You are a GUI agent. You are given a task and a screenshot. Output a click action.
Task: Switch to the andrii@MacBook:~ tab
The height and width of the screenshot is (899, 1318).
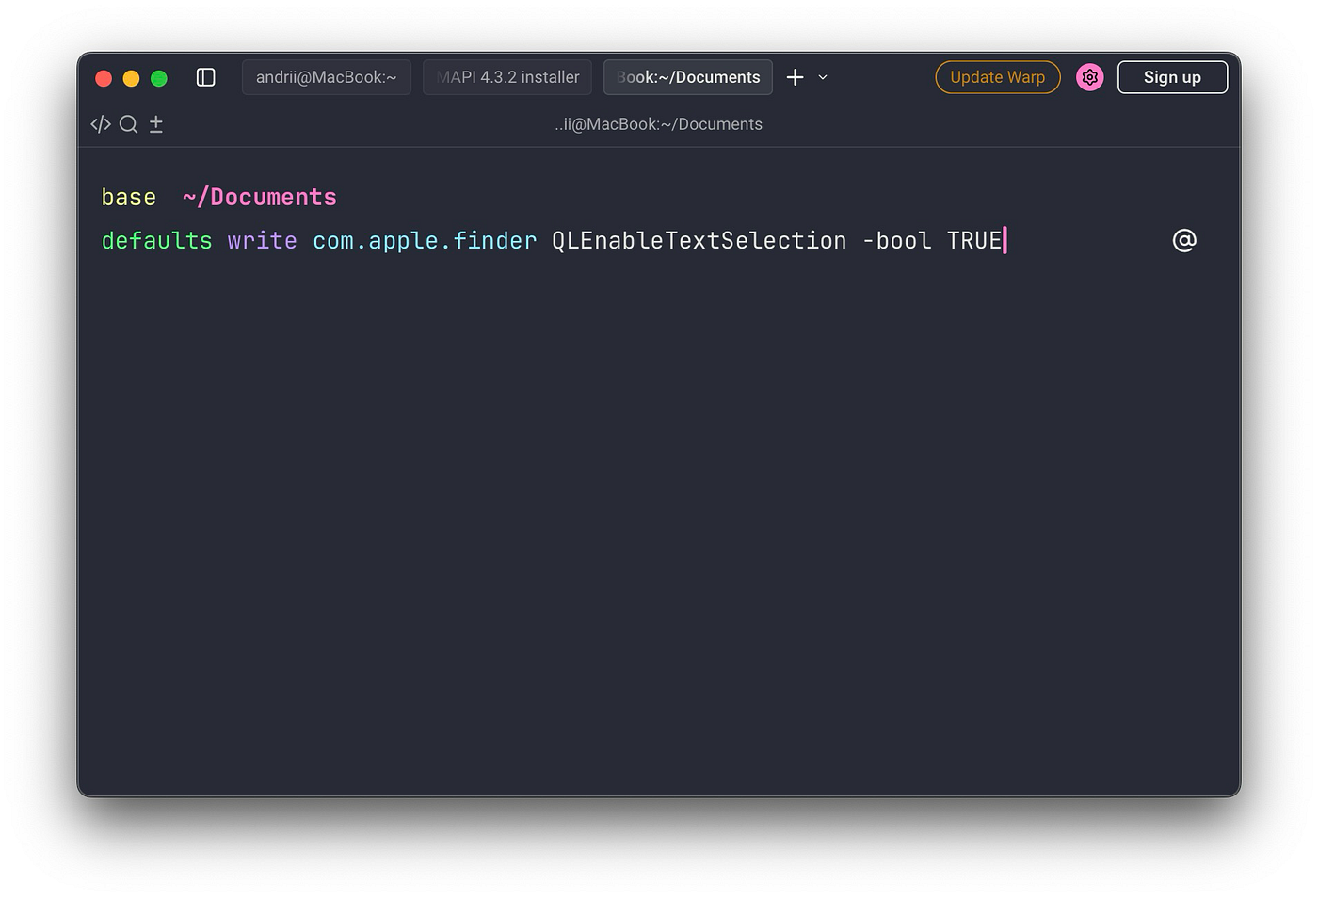point(327,77)
